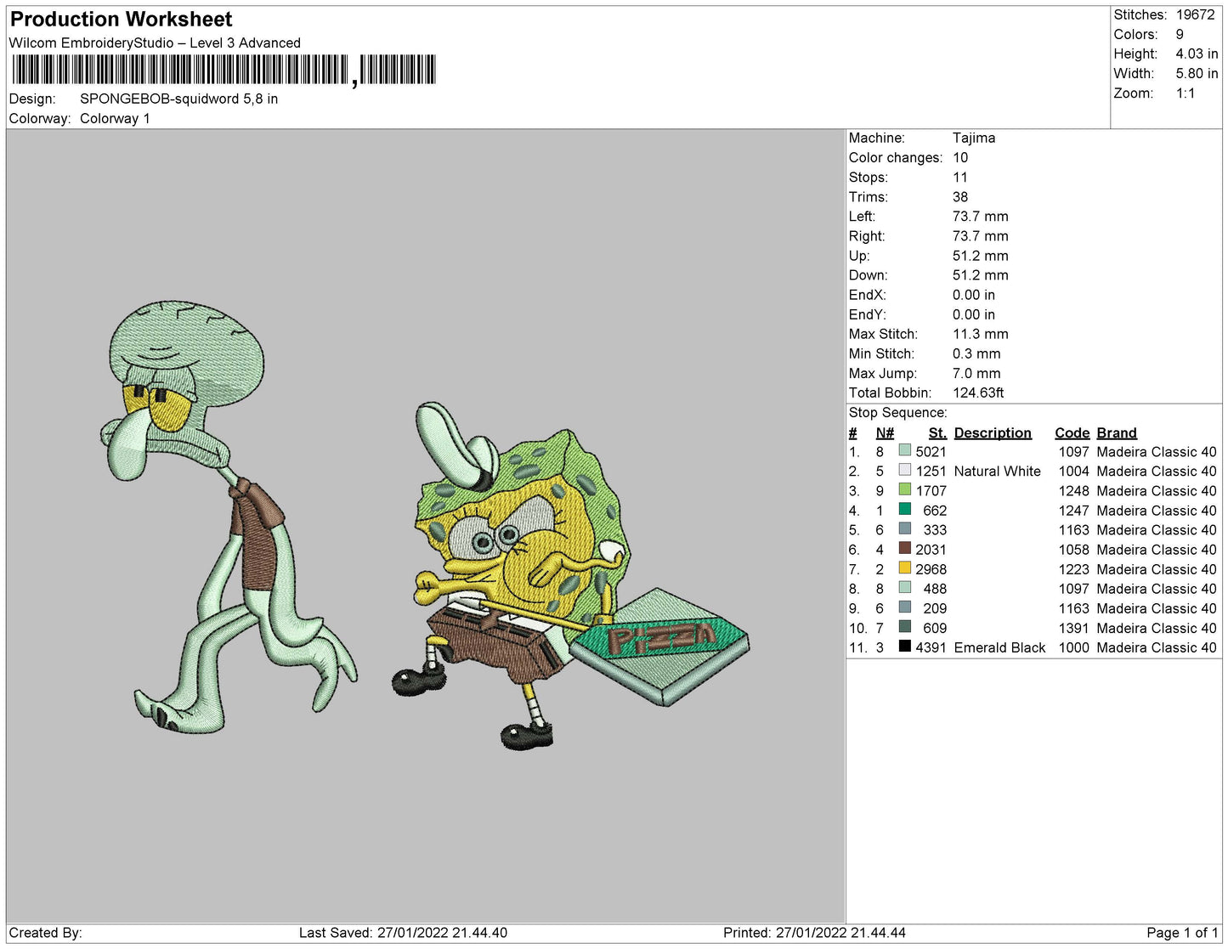Click the thread code 1247
Image resolution: width=1228 pixels, height=949 pixels.
coord(1073,510)
